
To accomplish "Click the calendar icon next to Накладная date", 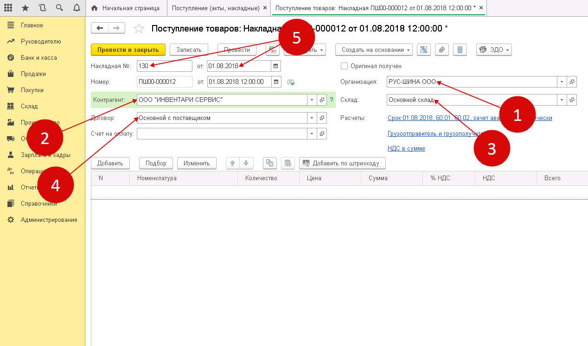I will click(275, 66).
